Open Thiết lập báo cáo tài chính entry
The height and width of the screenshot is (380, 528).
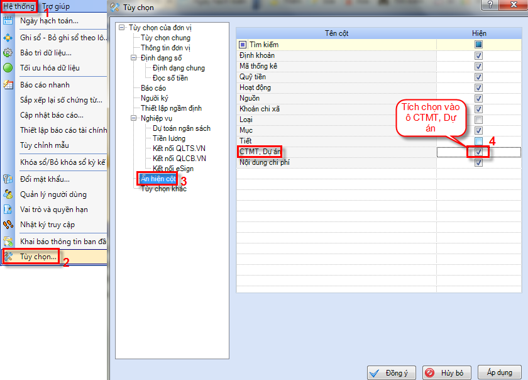click(x=63, y=130)
